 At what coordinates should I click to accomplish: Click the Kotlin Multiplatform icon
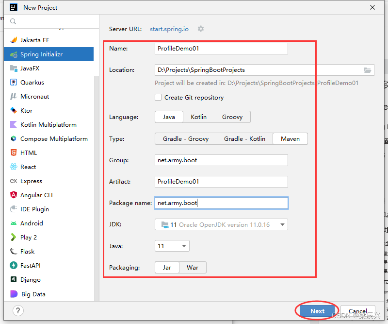pos(14,124)
